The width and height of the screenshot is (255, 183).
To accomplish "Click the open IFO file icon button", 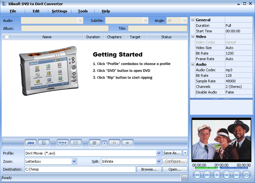I will click(44, 143).
